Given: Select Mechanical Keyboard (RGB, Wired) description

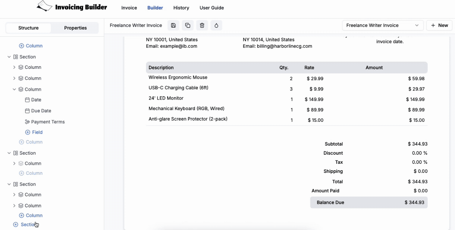Looking at the screenshot, I should (187, 109).
